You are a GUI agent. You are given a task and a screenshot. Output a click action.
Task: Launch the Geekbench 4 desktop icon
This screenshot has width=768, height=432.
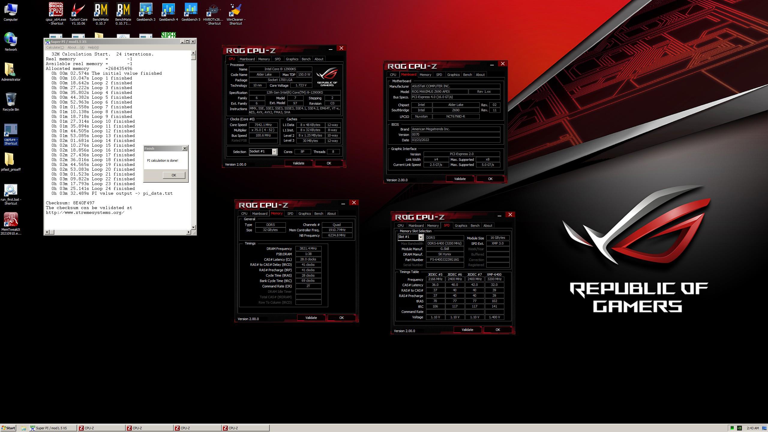pyautogui.click(x=168, y=12)
